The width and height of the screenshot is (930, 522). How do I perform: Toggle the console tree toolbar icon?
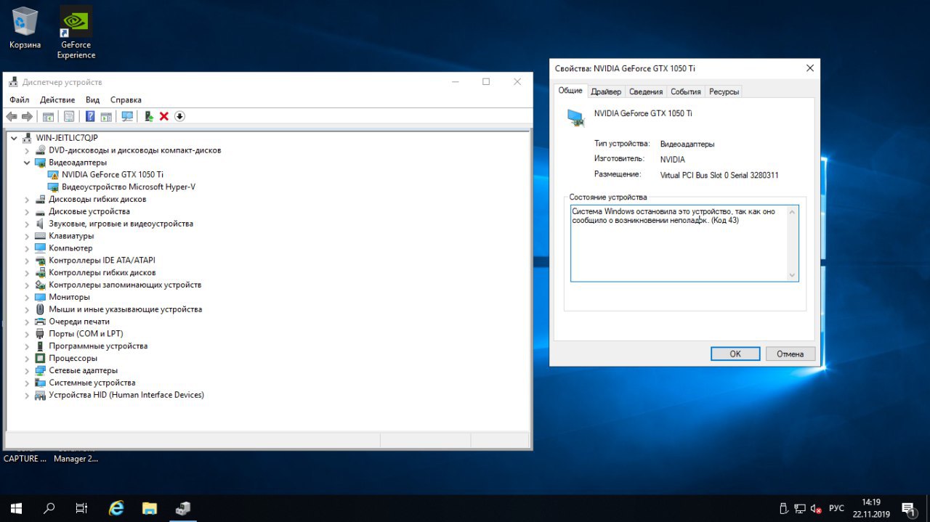[x=48, y=116]
